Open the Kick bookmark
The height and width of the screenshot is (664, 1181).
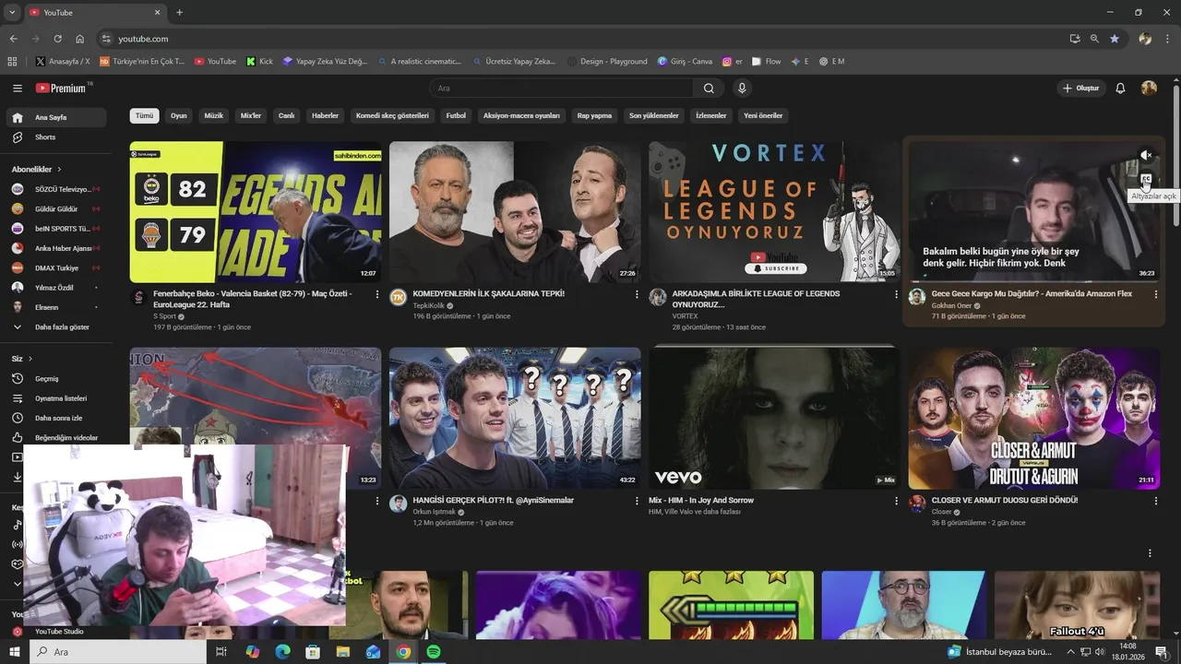(260, 62)
